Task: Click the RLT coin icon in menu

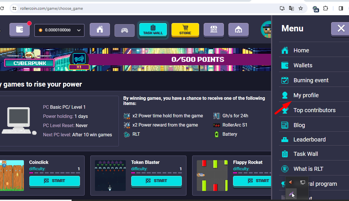Action: point(285,169)
